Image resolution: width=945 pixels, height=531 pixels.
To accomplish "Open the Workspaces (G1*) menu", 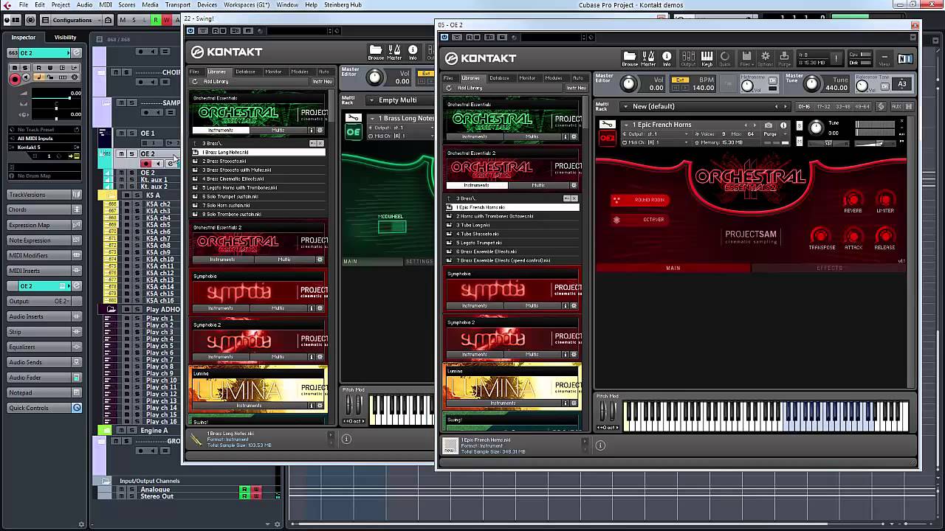I will pos(247,4).
